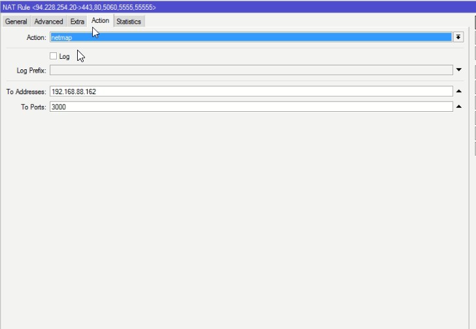Image resolution: width=476 pixels, height=329 pixels.
Task: Click the Log Prefix input field
Action: [251, 70]
